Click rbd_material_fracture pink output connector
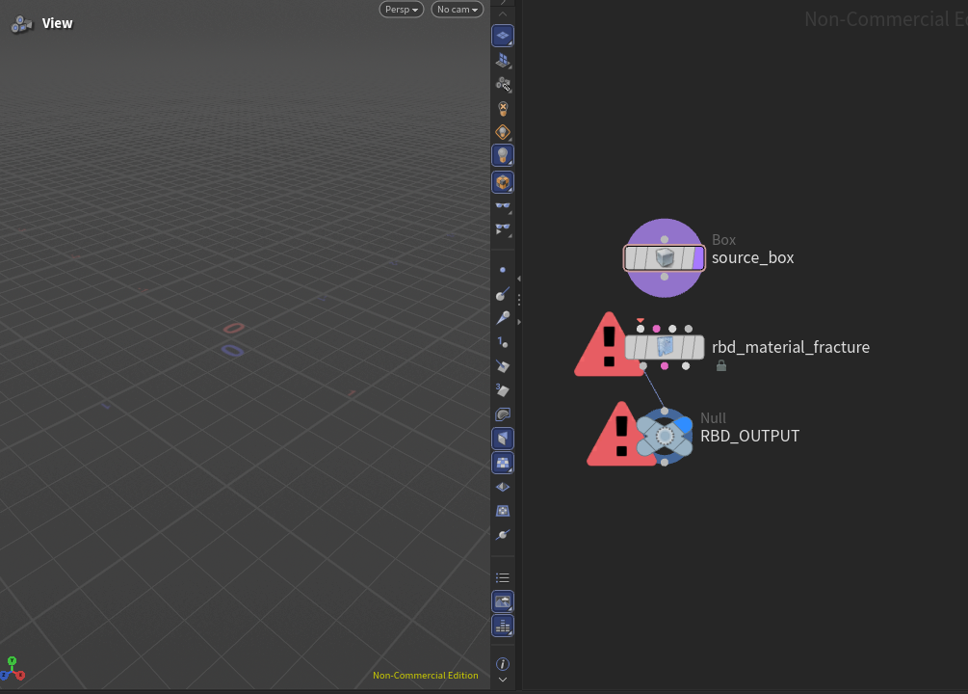This screenshot has width=968, height=694. [x=665, y=366]
